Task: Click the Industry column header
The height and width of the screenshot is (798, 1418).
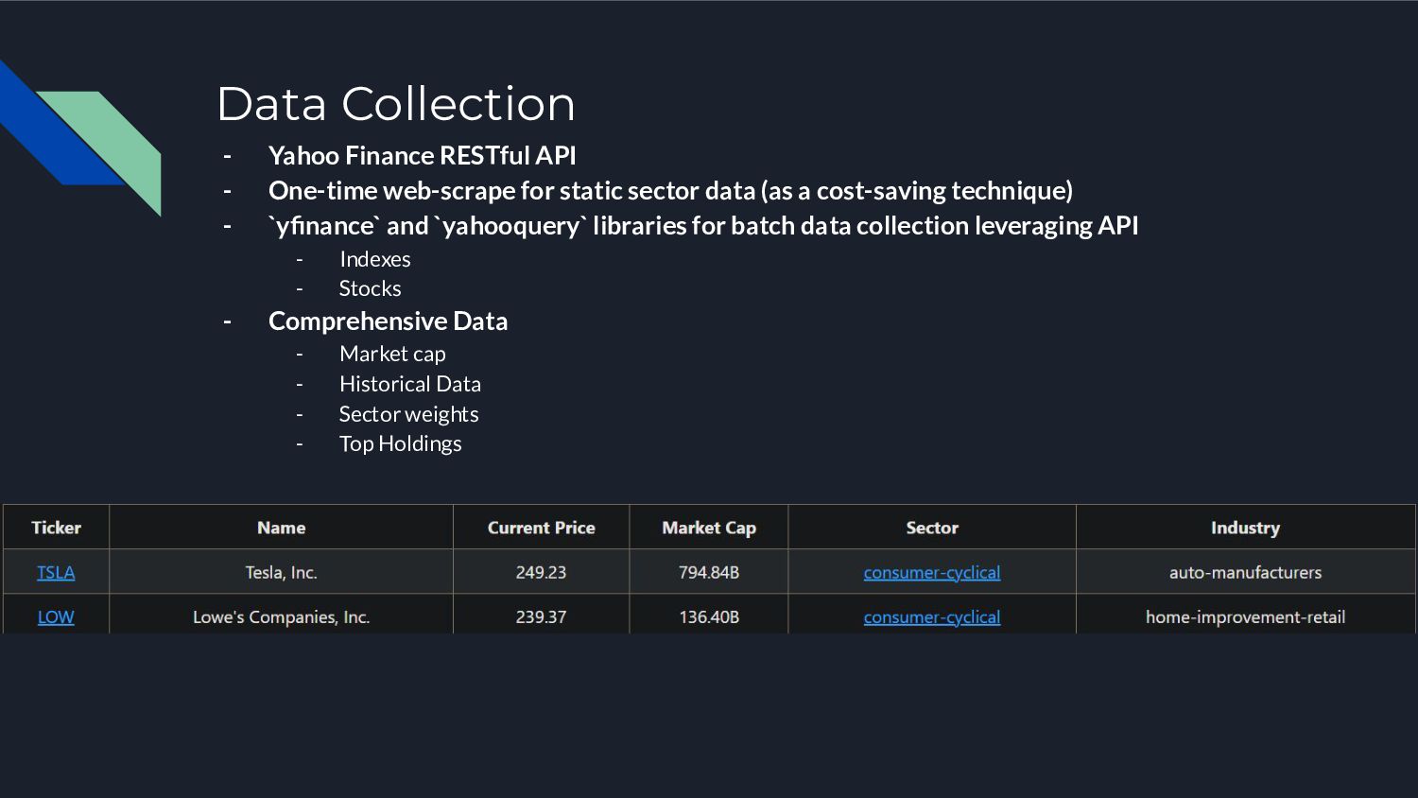Action: coord(1245,528)
